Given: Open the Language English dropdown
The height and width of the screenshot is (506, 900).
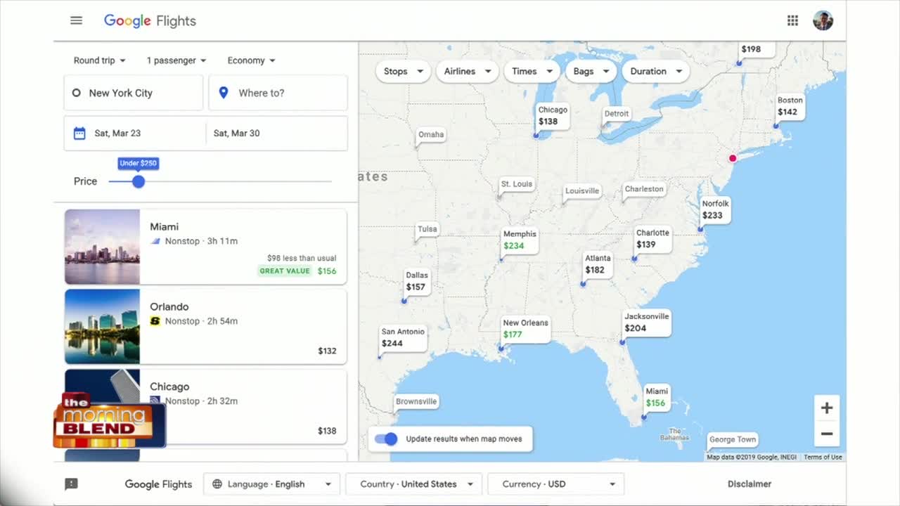Looking at the screenshot, I should click(x=271, y=484).
